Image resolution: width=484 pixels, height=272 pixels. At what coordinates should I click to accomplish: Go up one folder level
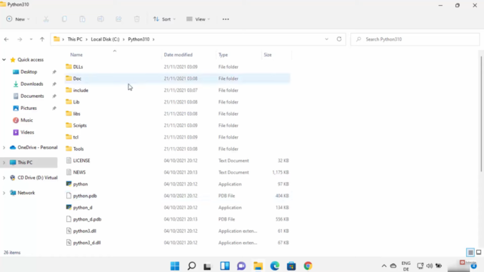coord(42,39)
